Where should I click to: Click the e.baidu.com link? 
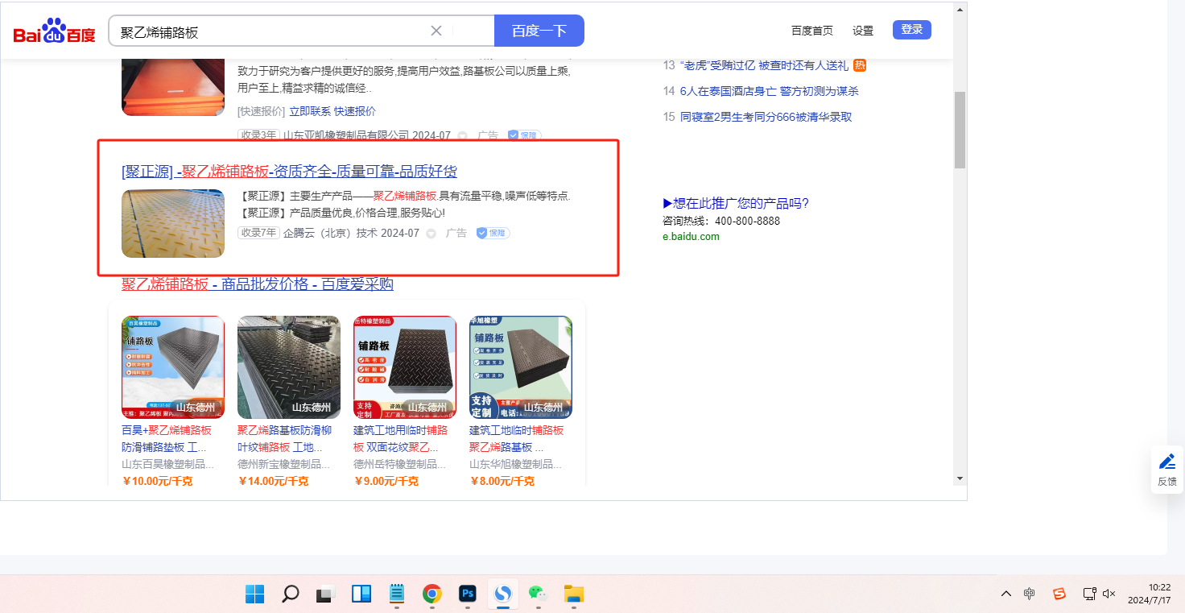coord(691,237)
